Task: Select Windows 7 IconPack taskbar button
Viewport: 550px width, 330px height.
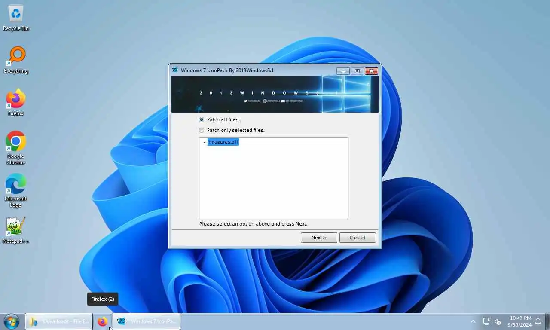Action: tap(147, 321)
